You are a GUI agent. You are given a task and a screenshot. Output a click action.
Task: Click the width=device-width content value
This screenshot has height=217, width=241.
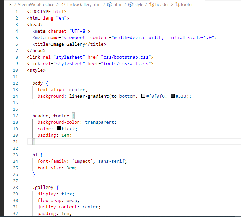tap(138, 38)
